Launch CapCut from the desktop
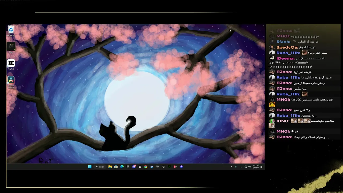 pyautogui.click(x=11, y=65)
